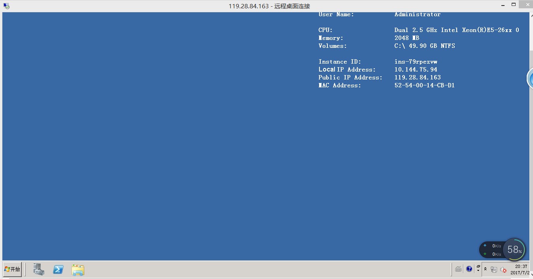Click the 58% memory usage floating ball
The image size is (533, 279).
514,249
